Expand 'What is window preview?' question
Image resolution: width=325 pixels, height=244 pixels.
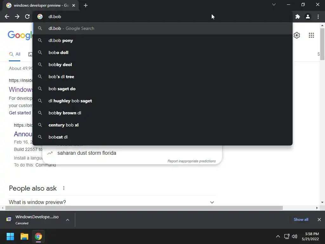tap(112, 202)
